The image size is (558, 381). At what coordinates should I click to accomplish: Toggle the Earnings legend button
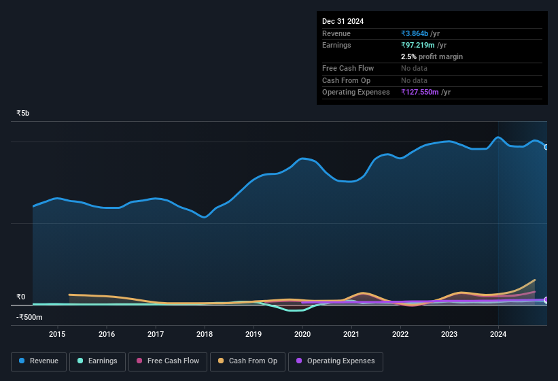pyautogui.click(x=97, y=361)
